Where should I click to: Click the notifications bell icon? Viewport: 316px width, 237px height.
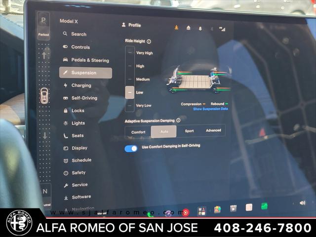tap(200, 29)
